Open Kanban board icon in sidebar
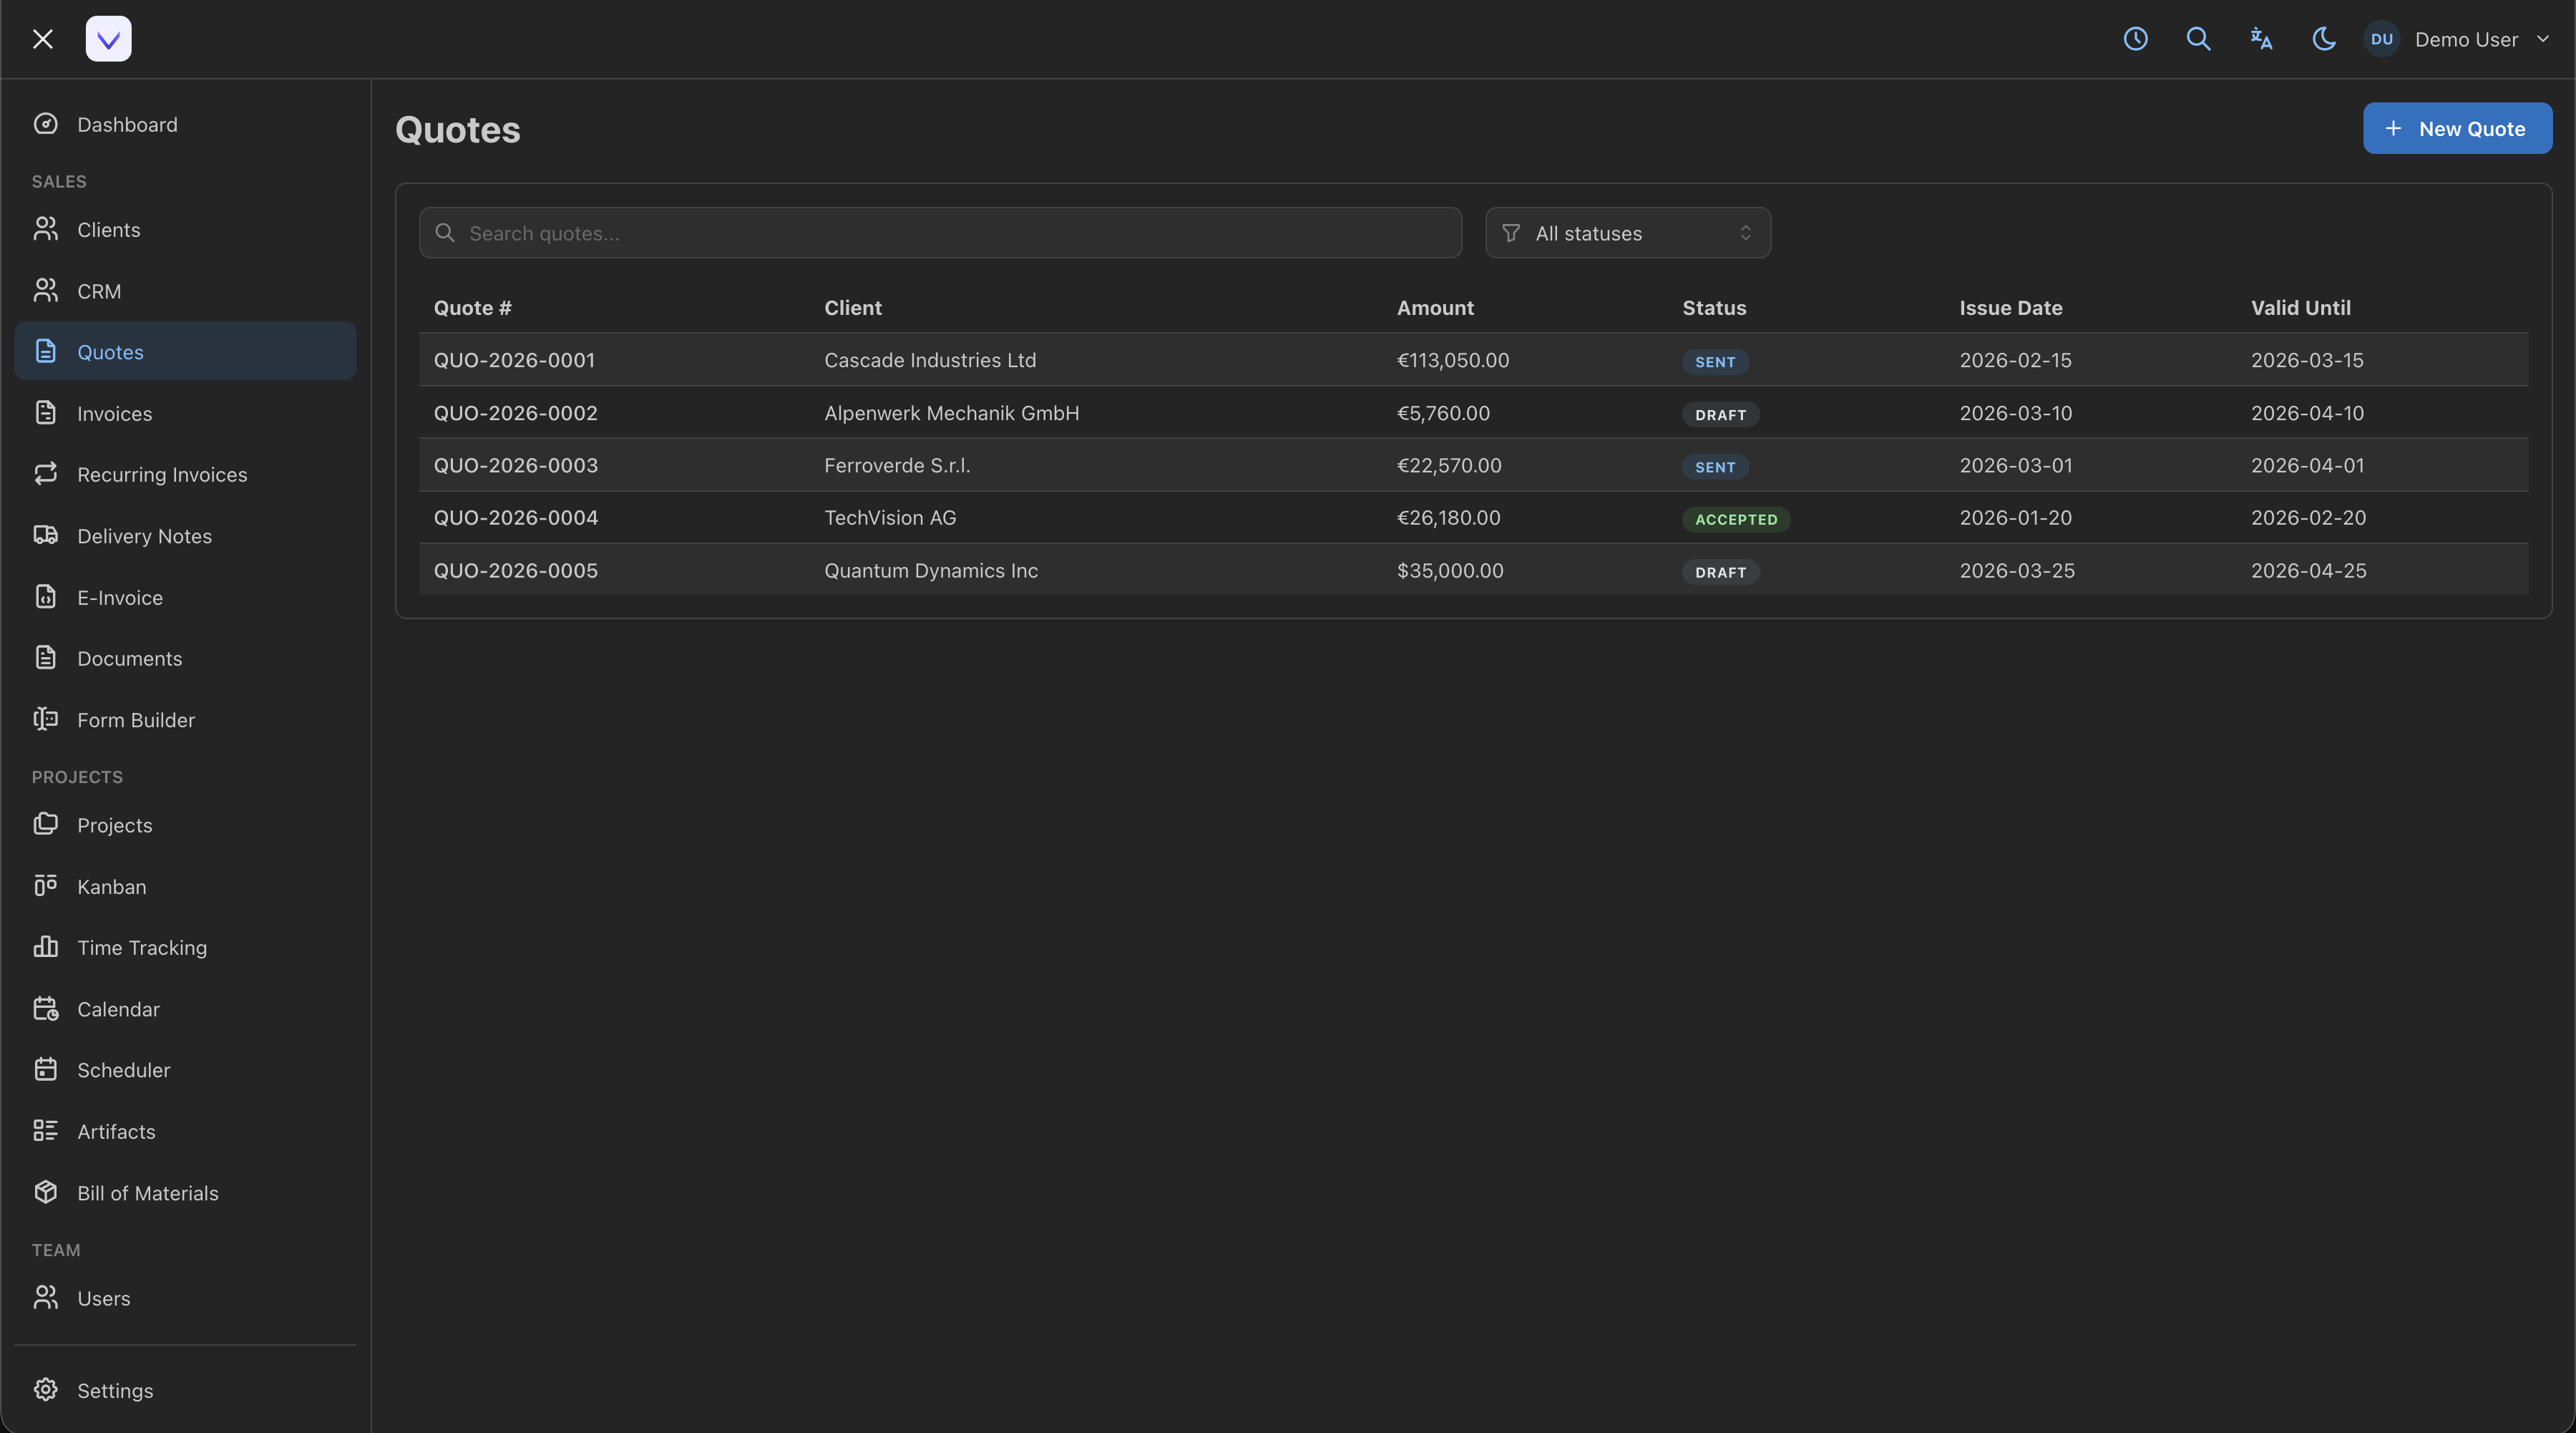Viewport: 2576px width, 1433px height. (x=46, y=886)
